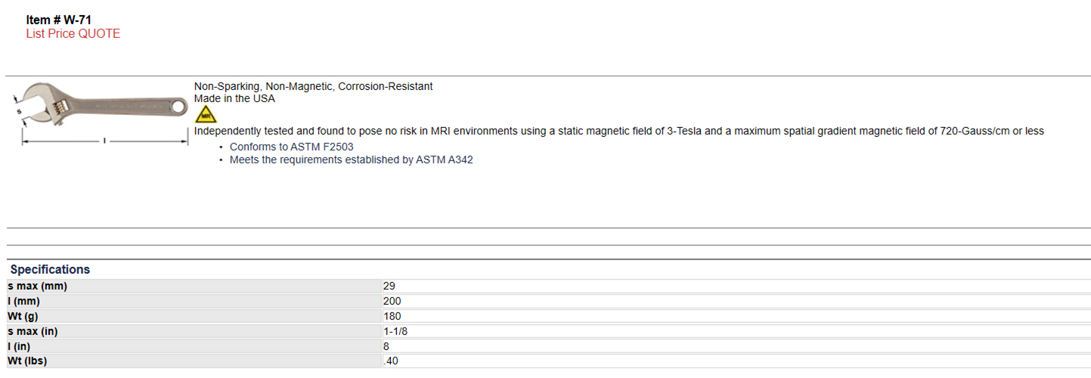Click the Made in the USA text
Screen dimensions: 1091x378
click(234, 98)
